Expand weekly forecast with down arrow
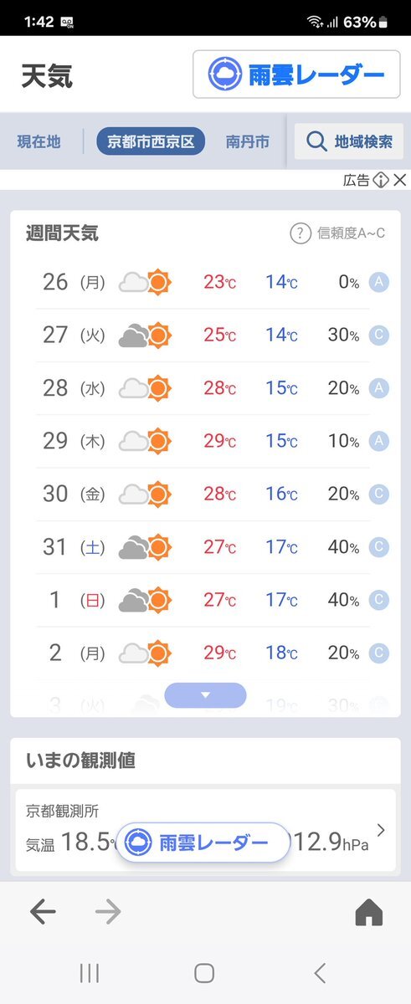The width and height of the screenshot is (411, 1004). [205, 695]
